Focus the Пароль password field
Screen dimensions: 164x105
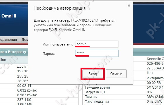[97, 53]
